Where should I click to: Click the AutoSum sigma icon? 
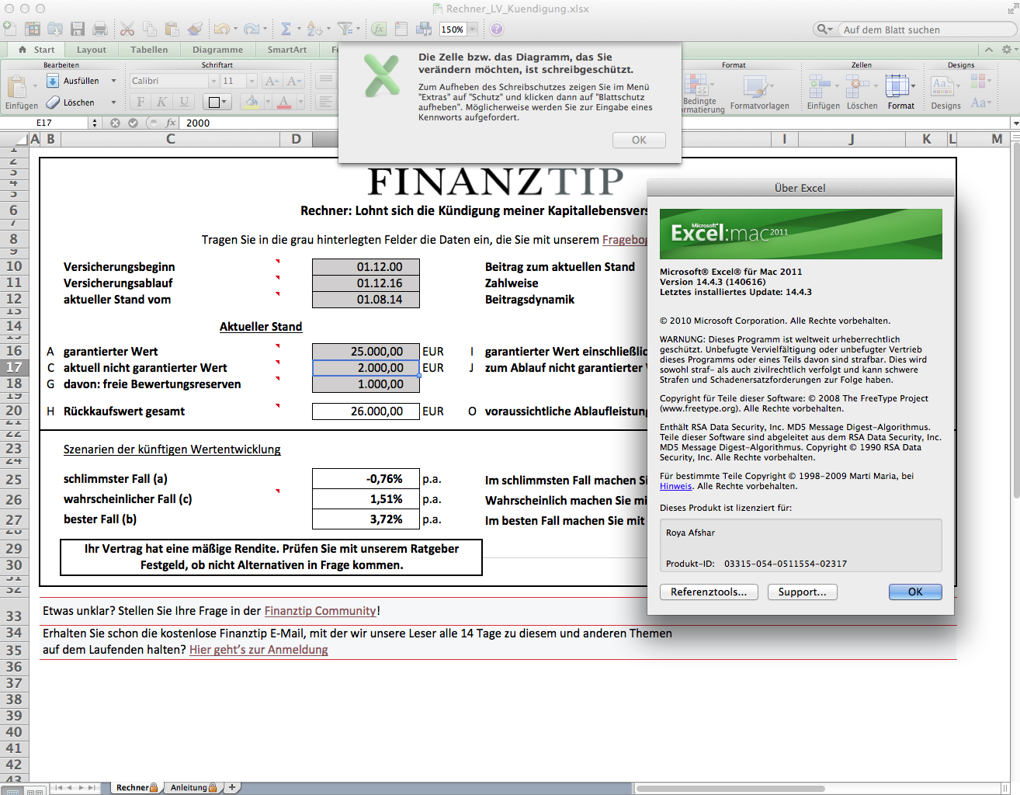pyautogui.click(x=286, y=29)
